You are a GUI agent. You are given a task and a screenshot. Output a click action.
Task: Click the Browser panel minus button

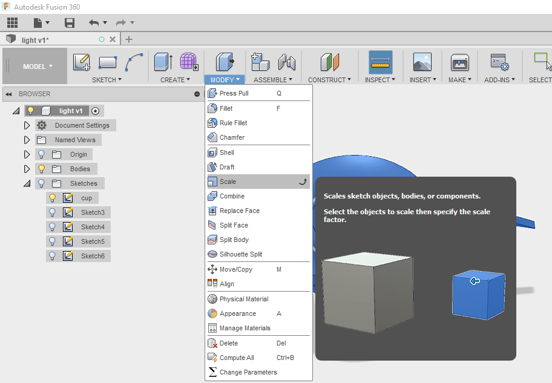[x=197, y=94]
